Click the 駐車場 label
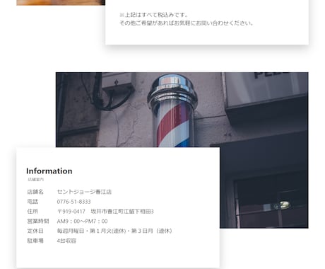Image resolution: width=325 pixels, height=269 pixels. (35, 241)
